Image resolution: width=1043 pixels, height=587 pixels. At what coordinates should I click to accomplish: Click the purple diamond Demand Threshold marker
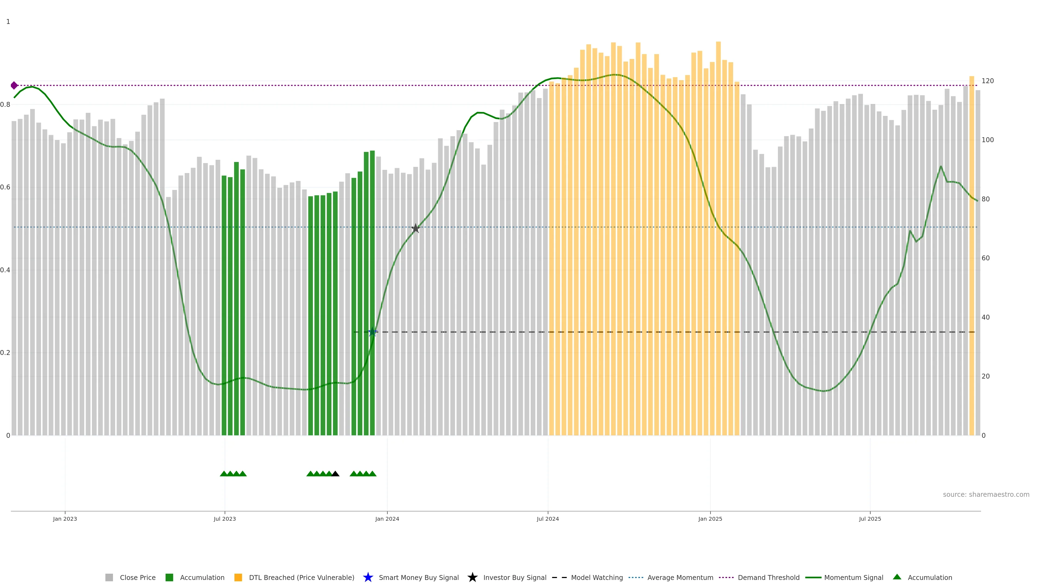pyautogui.click(x=14, y=86)
